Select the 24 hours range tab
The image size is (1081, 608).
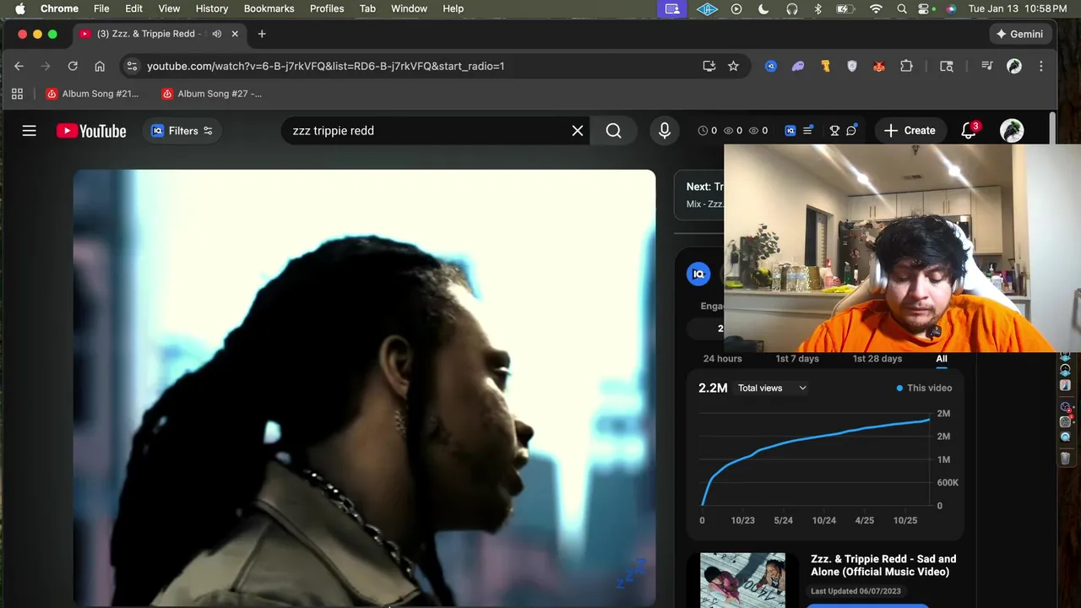click(723, 359)
